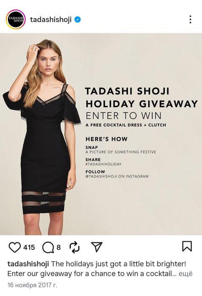Open Tadashi Shoji profile avatar story
The height and width of the screenshot is (296, 202).
(16, 19)
